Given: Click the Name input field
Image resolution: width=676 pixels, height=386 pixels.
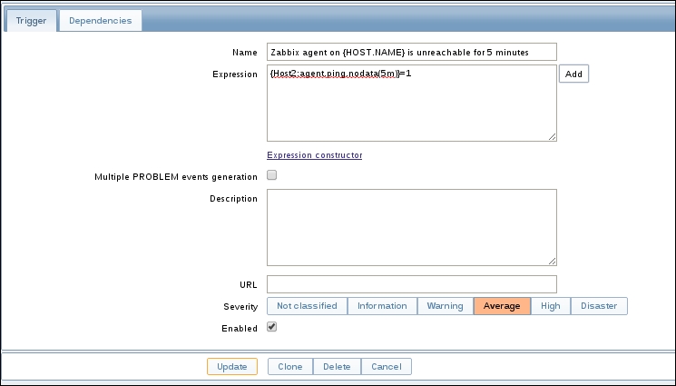Looking at the screenshot, I should point(411,52).
